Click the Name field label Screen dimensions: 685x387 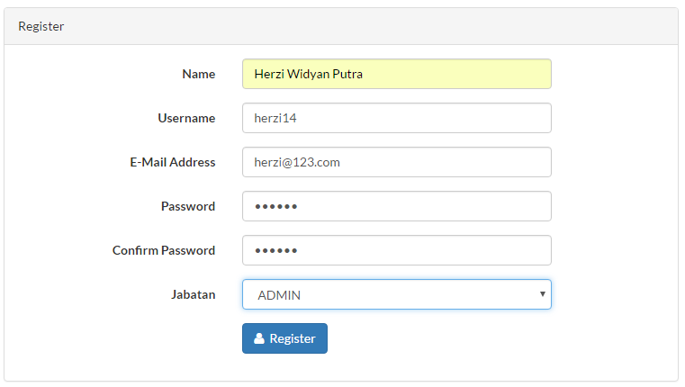(198, 74)
